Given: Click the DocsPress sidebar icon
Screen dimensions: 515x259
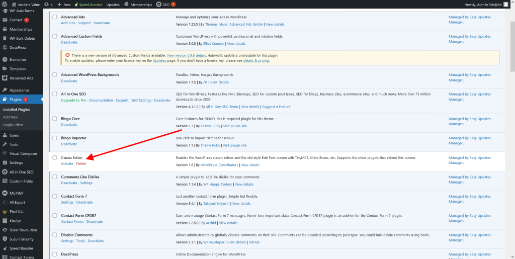Looking at the screenshot, I should pyautogui.click(x=5, y=48).
